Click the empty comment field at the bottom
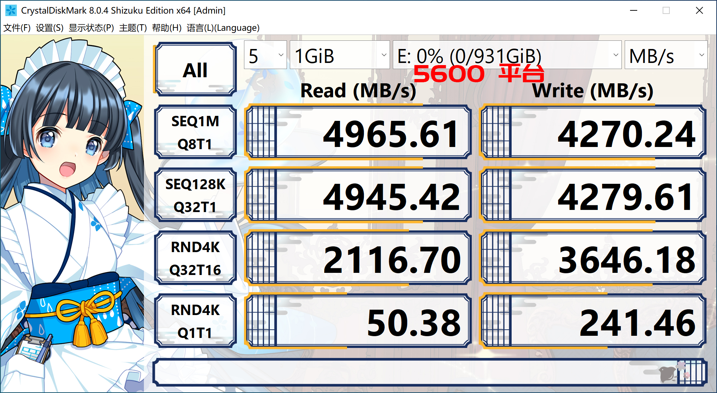This screenshot has width=717, height=393. (394, 373)
